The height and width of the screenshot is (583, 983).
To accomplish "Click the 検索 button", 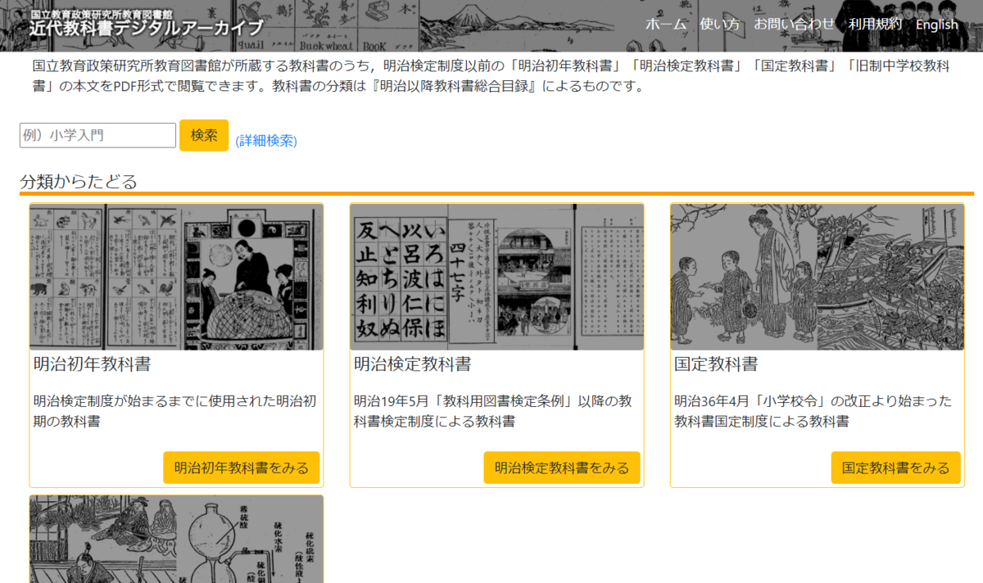I will 204,135.
